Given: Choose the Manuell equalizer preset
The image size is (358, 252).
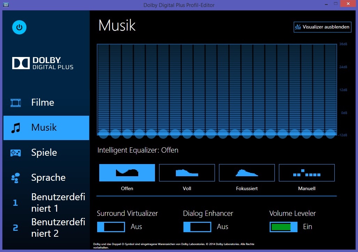Looking at the screenshot, I should point(306,173).
